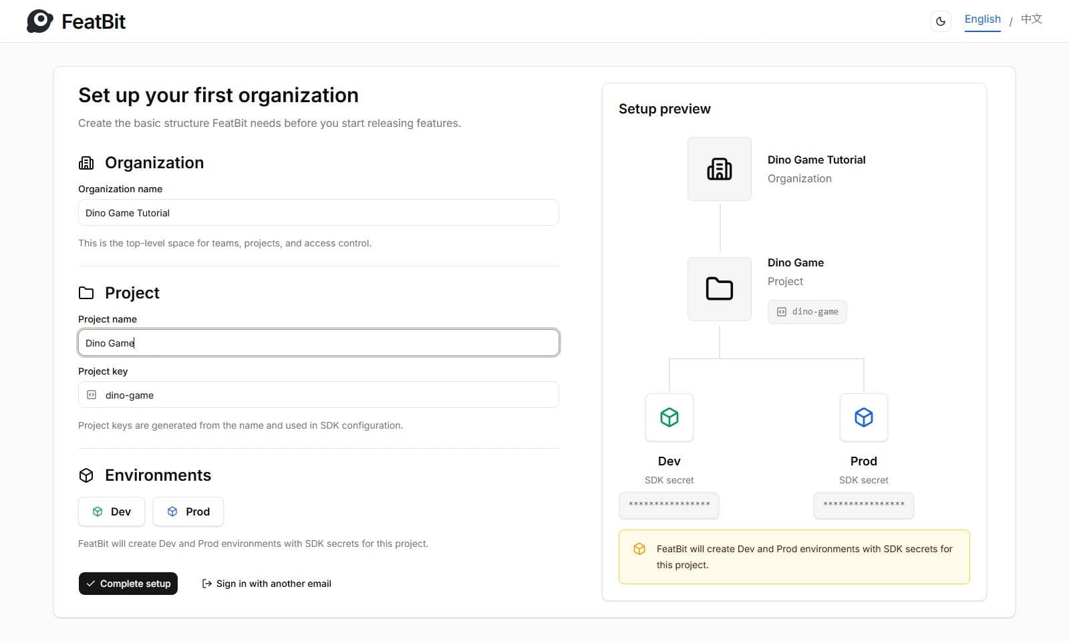Image resolution: width=1069 pixels, height=641 pixels.
Task: Select the Prod environment chip
Action: (x=188, y=511)
